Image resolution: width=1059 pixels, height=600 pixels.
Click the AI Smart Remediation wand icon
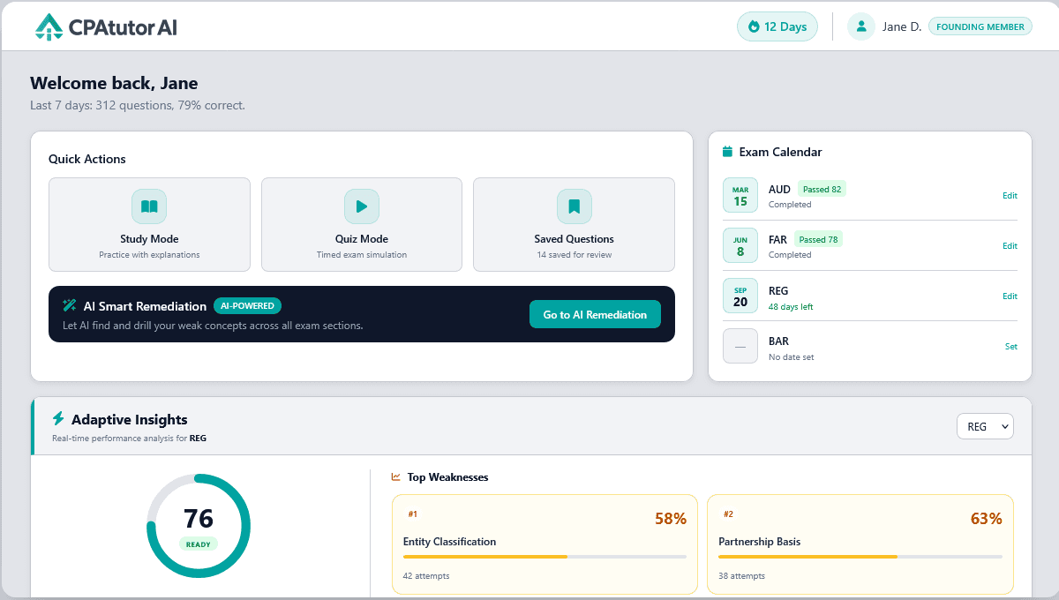click(x=70, y=306)
